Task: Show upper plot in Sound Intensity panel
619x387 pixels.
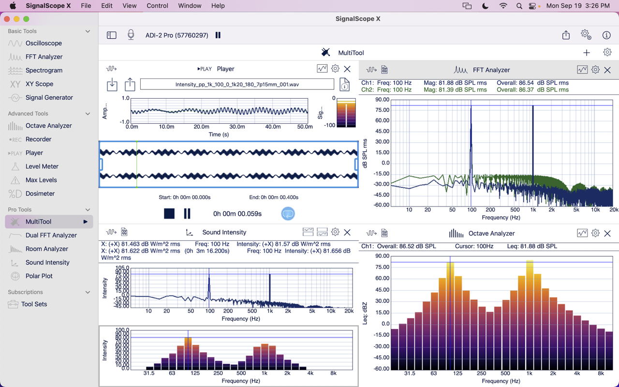Action: (x=308, y=232)
